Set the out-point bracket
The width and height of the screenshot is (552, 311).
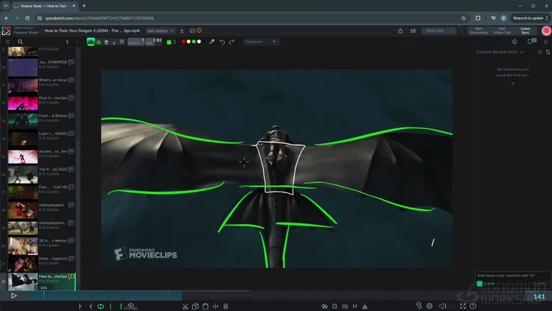[121, 306]
